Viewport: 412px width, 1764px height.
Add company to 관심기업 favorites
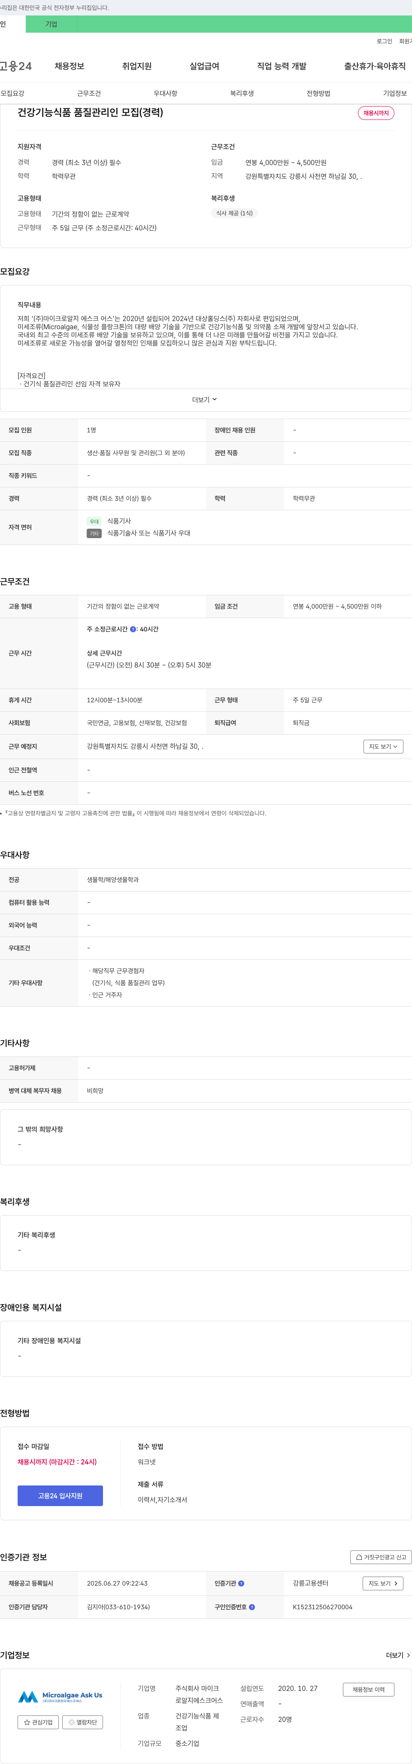point(38,1721)
